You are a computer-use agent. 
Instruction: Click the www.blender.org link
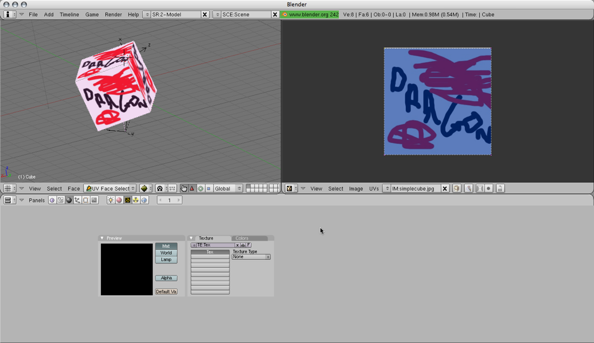click(x=310, y=14)
